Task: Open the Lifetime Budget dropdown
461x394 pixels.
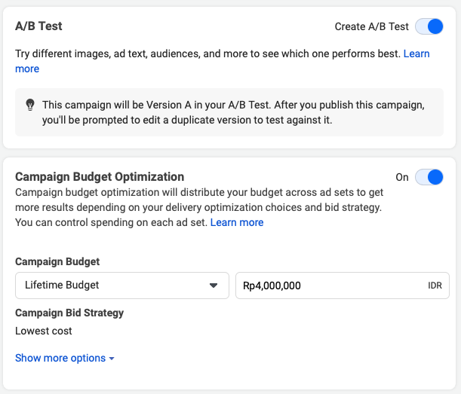Action: pyautogui.click(x=122, y=286)
